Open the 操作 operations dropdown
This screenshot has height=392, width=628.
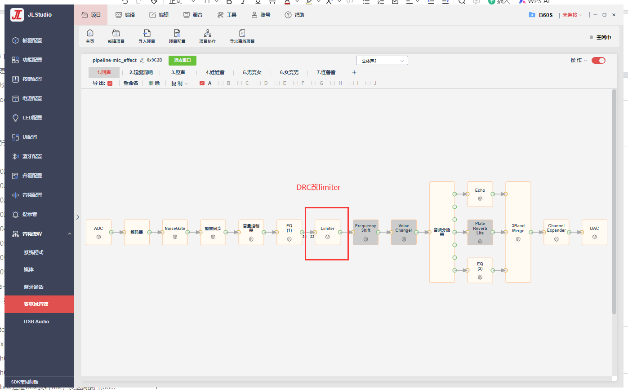click(579, 61)
